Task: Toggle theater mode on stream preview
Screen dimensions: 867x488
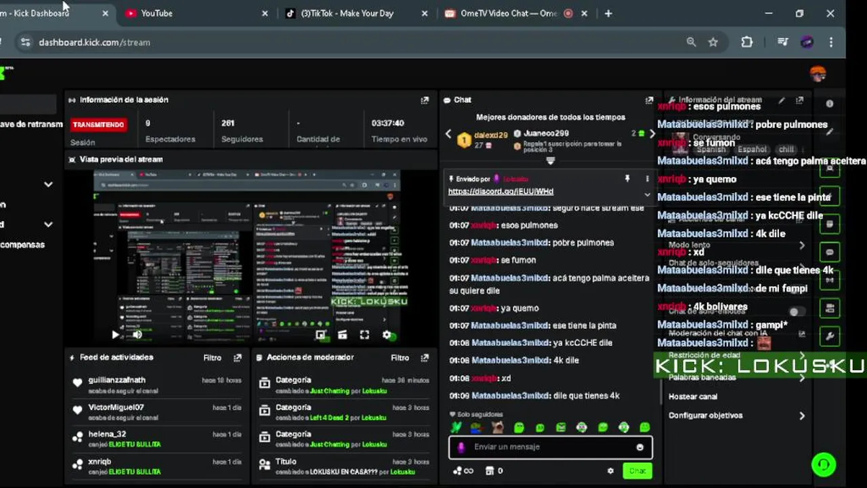Action: [x=343, y=334]
